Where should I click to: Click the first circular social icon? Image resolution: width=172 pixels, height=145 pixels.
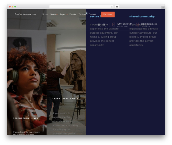coord(99,25)
